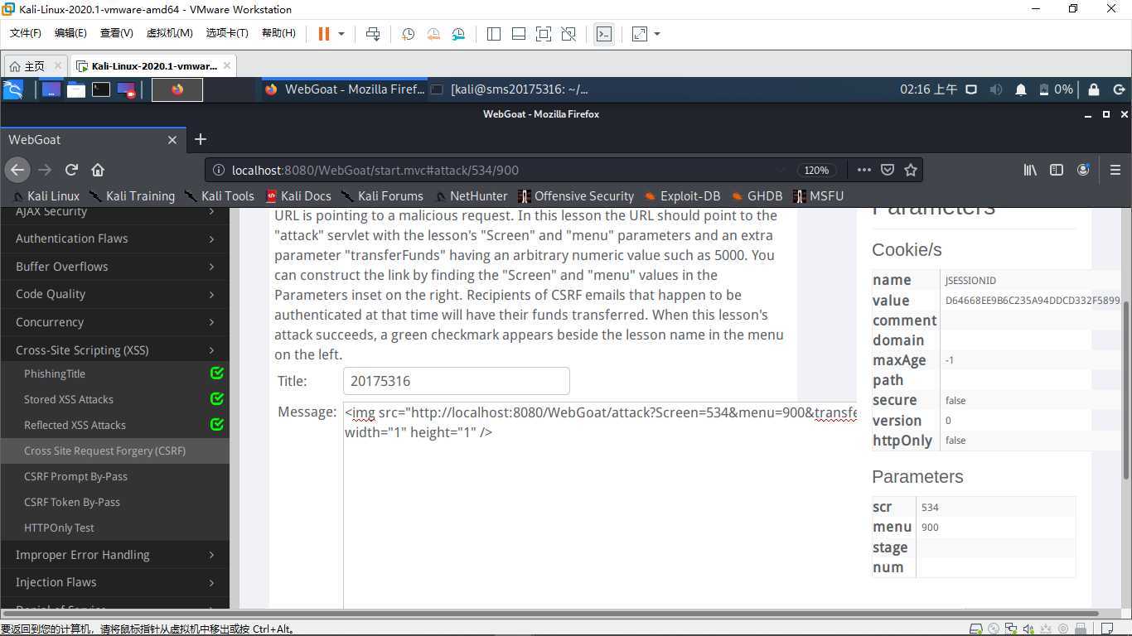
Task: Lock the screen with the padlock icon
Action: [1094, 89]
